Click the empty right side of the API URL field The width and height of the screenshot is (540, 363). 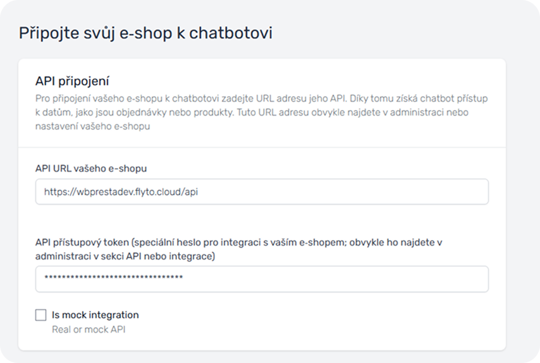pos(379,191)
